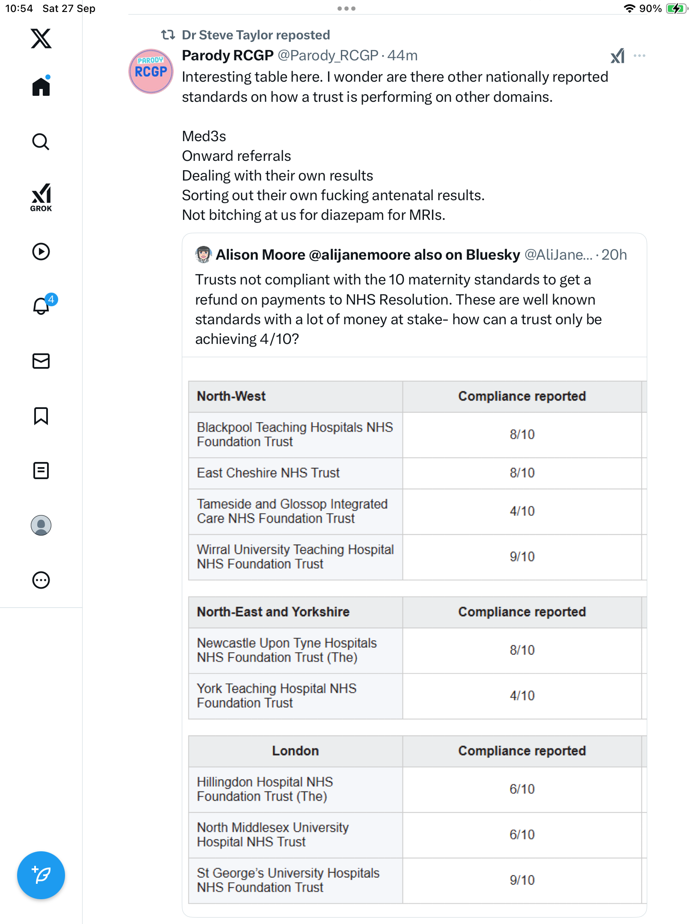Open the Lists icon in sidebar
693x924 pixels.
41,471
